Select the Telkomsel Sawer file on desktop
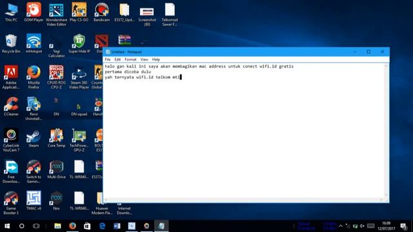The image size is (413, 232). [x=170, y=14]
